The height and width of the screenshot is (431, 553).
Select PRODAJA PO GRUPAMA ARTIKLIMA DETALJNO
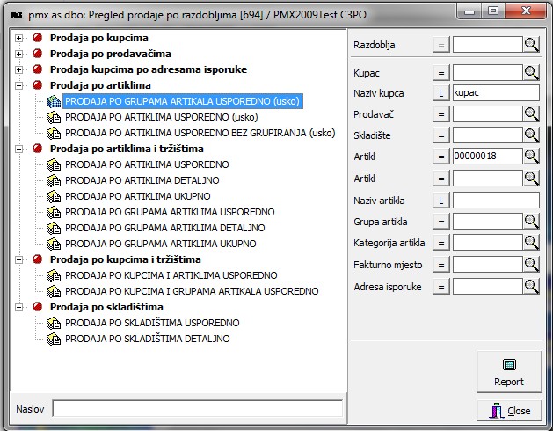click(x=164, y=228)
